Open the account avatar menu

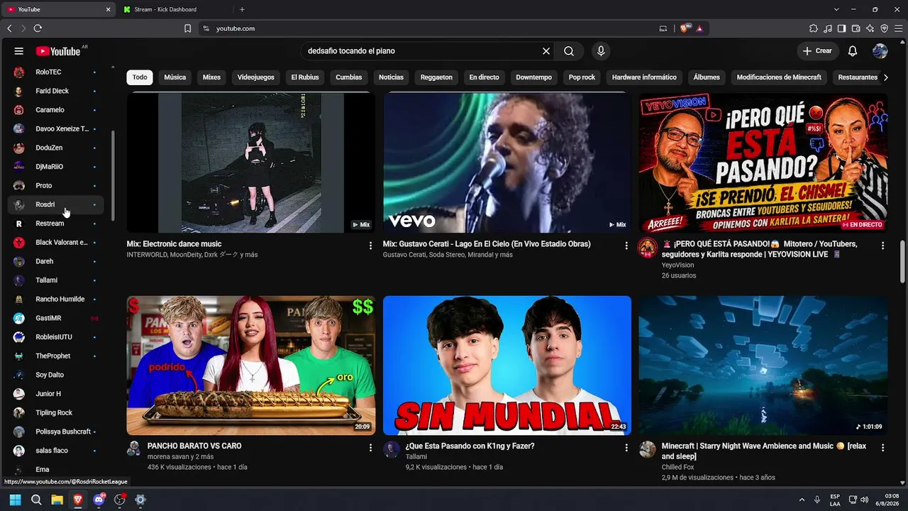click(880, 51)
